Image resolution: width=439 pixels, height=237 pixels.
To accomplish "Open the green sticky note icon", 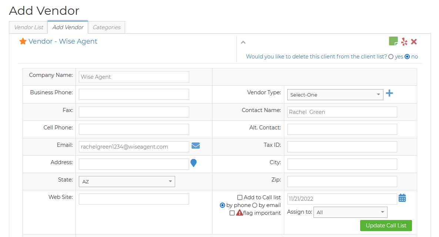I will point(393,41).
